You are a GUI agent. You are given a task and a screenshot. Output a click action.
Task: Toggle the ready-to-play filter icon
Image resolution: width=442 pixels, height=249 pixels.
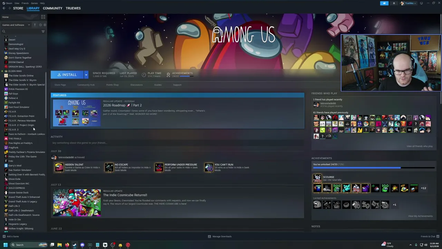[x=45, y=25]
